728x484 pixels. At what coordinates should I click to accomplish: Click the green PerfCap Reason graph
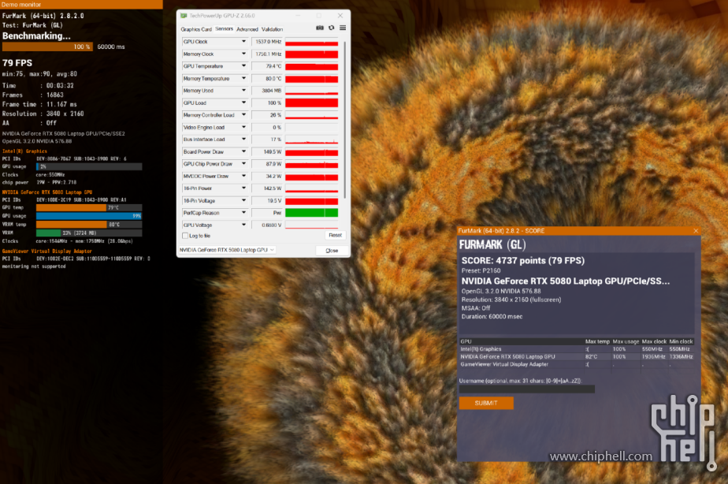(311, 213)
